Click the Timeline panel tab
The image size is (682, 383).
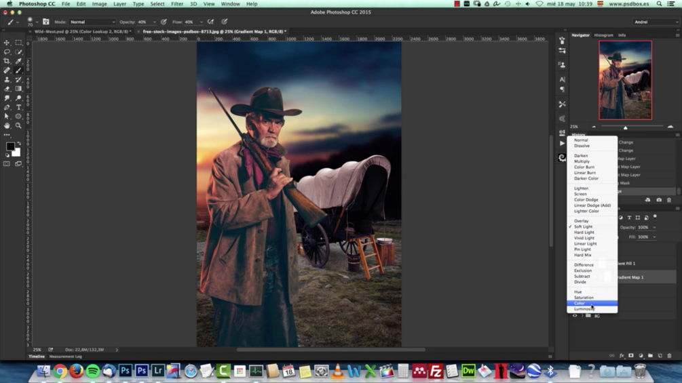(37, 357)
